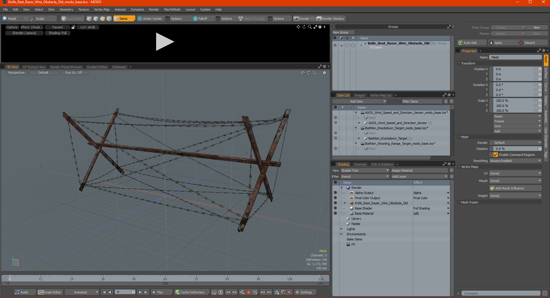Screen dimensions: 550x298
Task: Expand Lights in shader tree
Action: 341,229
